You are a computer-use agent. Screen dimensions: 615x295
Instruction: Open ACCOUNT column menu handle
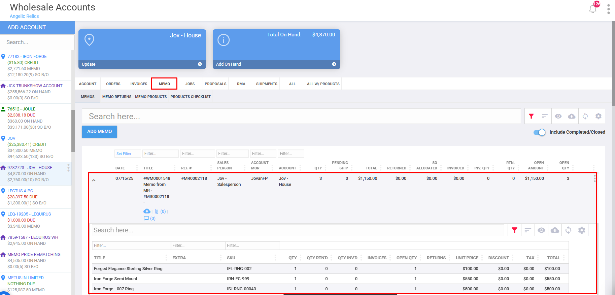[x=300, y=168]
